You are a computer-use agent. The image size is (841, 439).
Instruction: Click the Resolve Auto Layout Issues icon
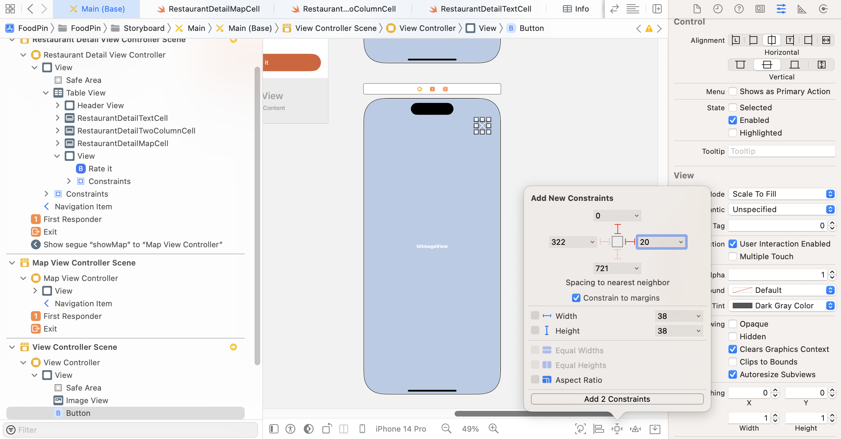(635, 428)
